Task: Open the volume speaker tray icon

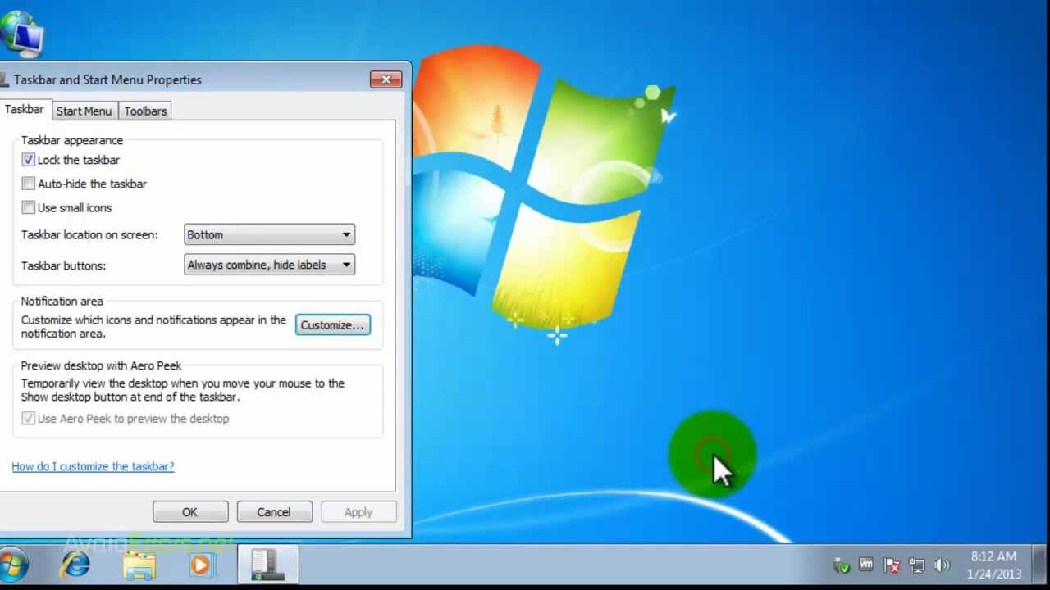Action: tap(942, 565)
